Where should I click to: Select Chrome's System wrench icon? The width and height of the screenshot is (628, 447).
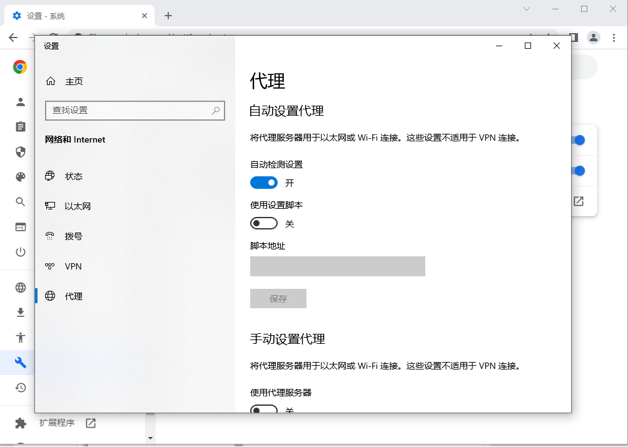[x=21, y=363]
